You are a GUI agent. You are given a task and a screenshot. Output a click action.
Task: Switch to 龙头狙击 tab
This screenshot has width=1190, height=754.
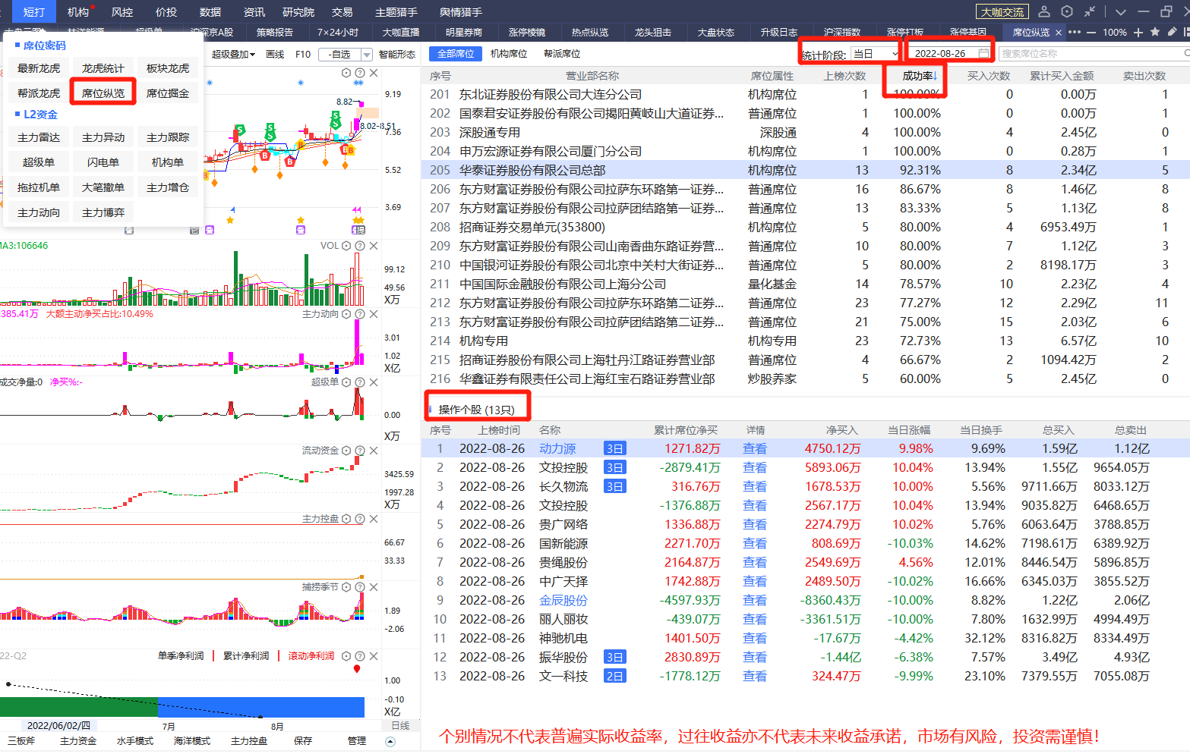[653, 33]
